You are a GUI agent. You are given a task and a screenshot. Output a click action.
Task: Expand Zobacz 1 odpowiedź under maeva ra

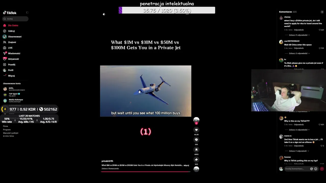(299, 151)
